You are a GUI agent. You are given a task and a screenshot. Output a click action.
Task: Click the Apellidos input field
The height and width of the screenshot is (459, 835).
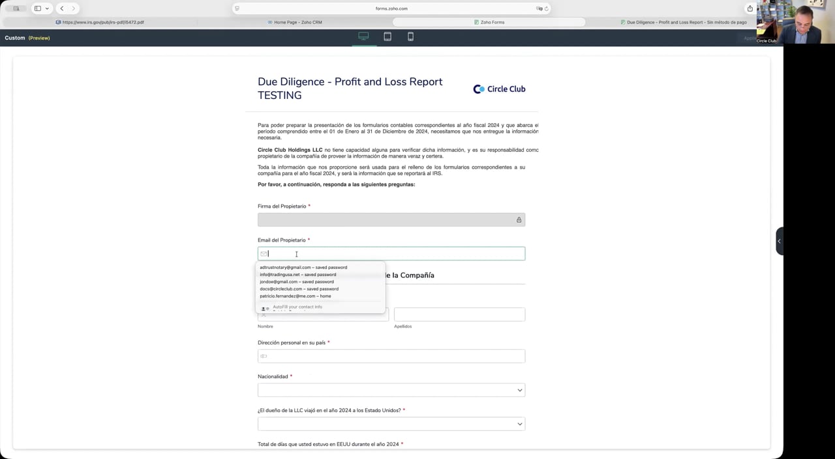[x=459, y=314]
